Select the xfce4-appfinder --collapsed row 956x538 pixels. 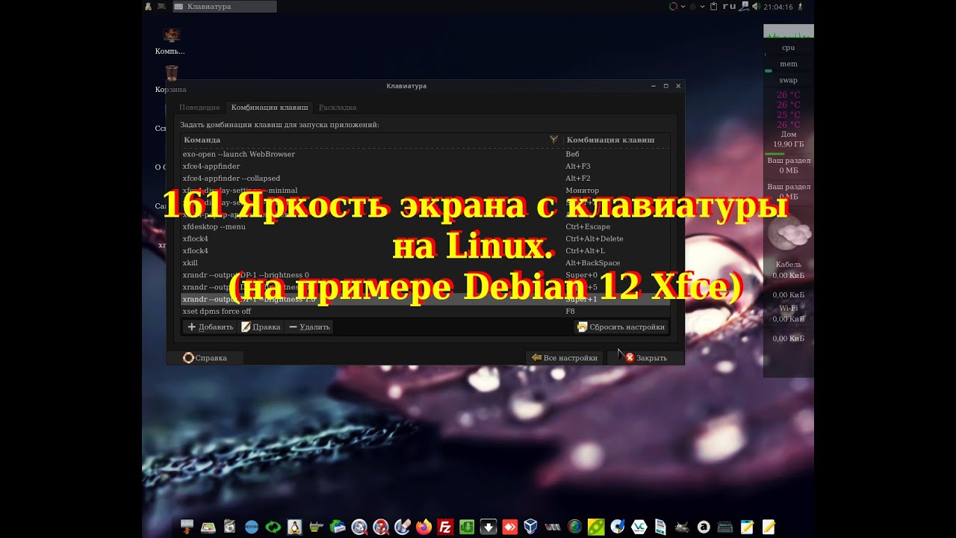pos(426,178)
